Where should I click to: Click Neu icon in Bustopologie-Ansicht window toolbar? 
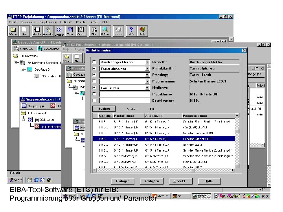click(x=77, y=58)
